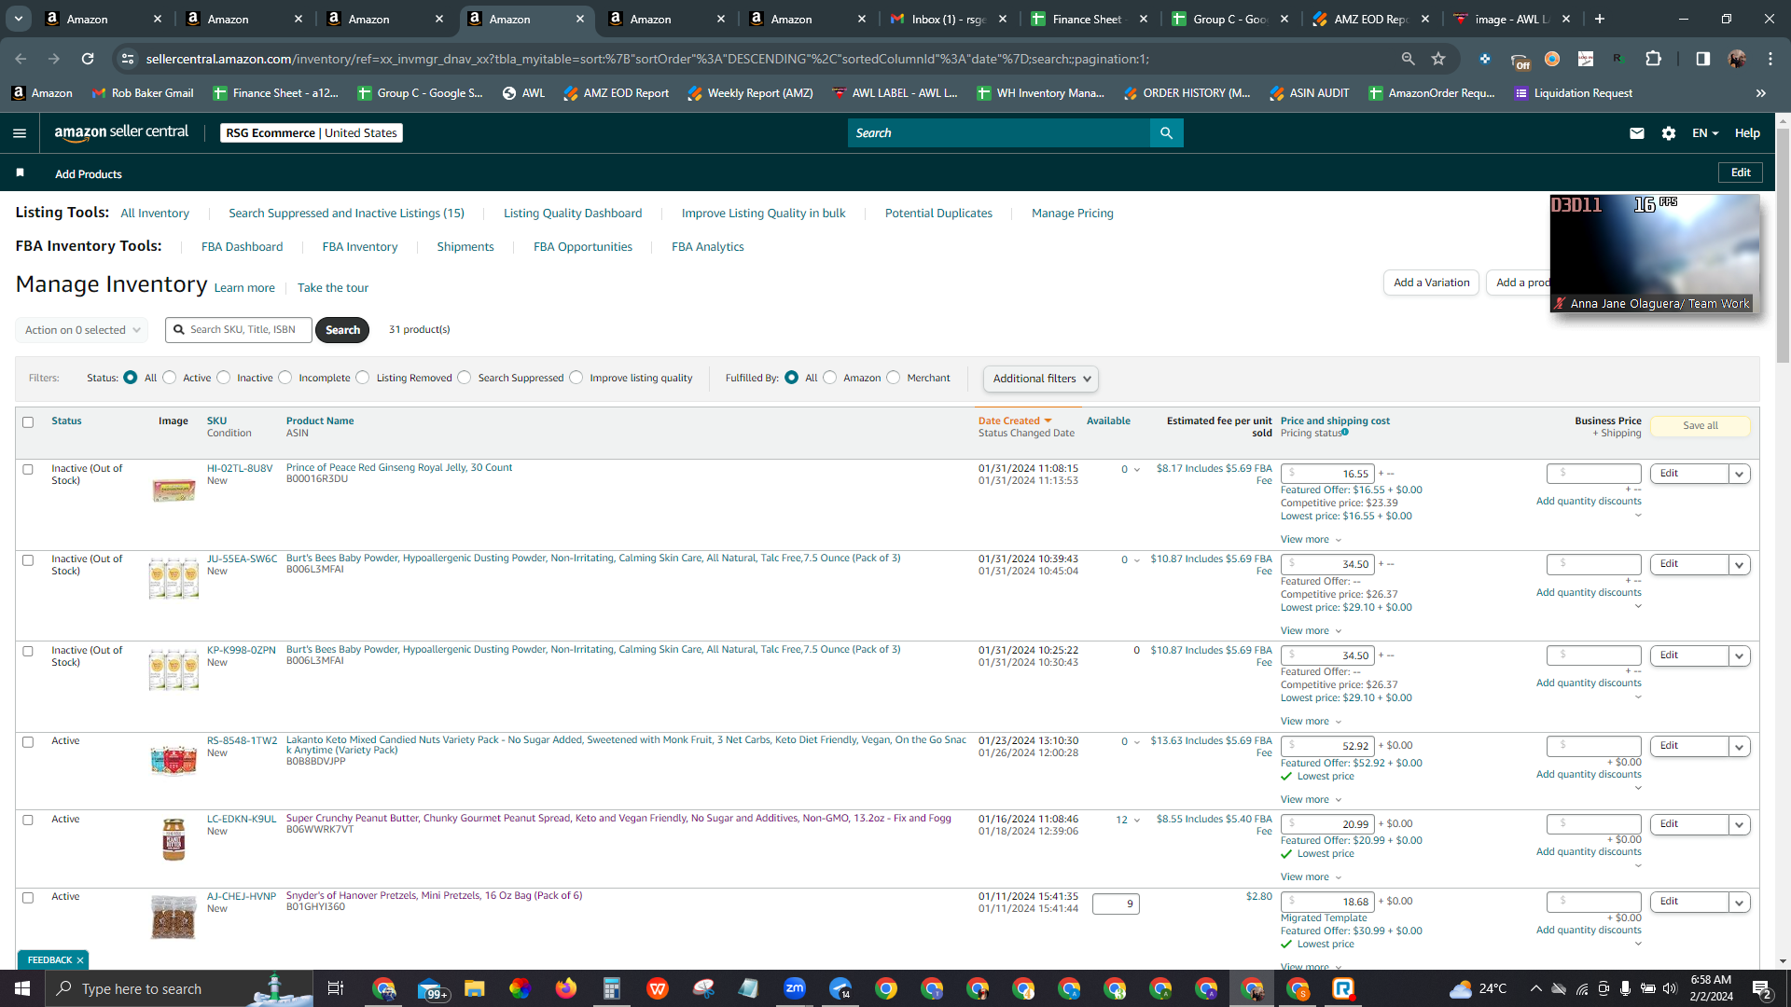Viewport: 1791px width, 1007px height.
Task: Click the Peace Red Ginseng product thumbnail
Action: (174, 490)
